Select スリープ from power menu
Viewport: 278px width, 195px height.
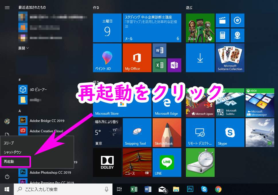(x=37, y=143)
